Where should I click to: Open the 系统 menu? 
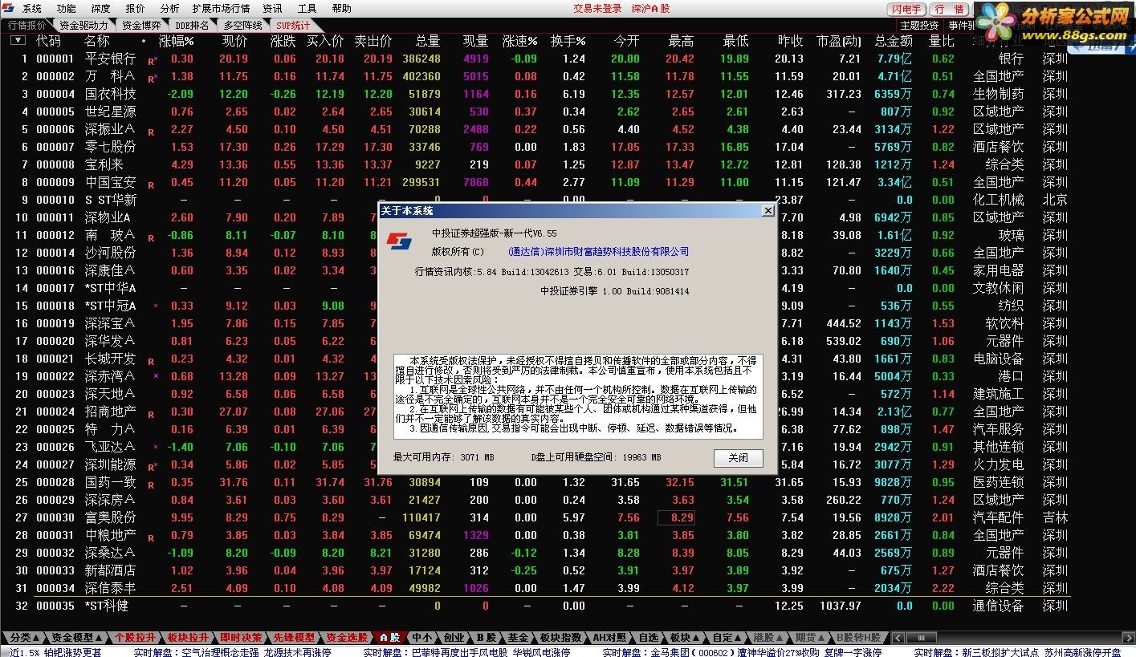pyautogui.click(x=32, y=9)
